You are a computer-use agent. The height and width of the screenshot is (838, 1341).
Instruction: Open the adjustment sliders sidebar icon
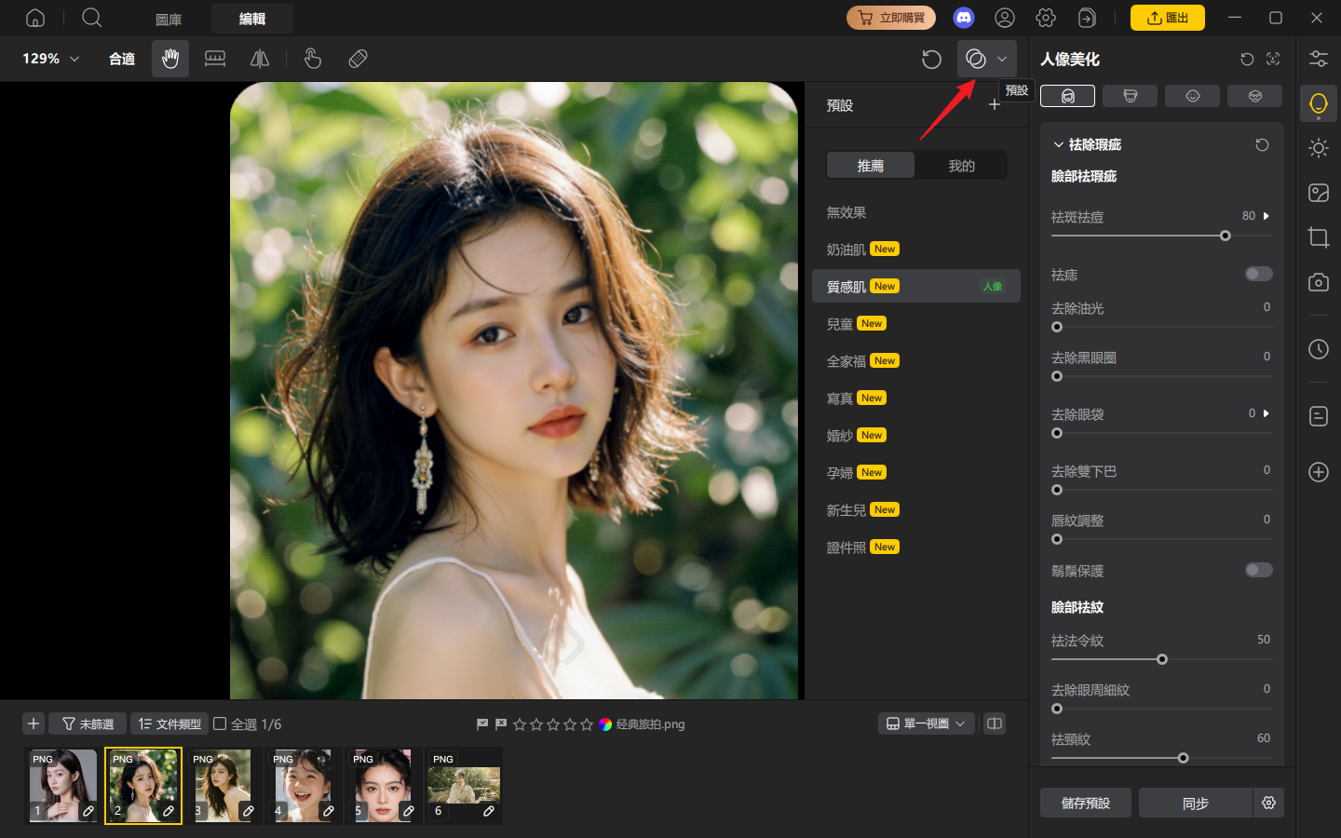[1319, 59]
